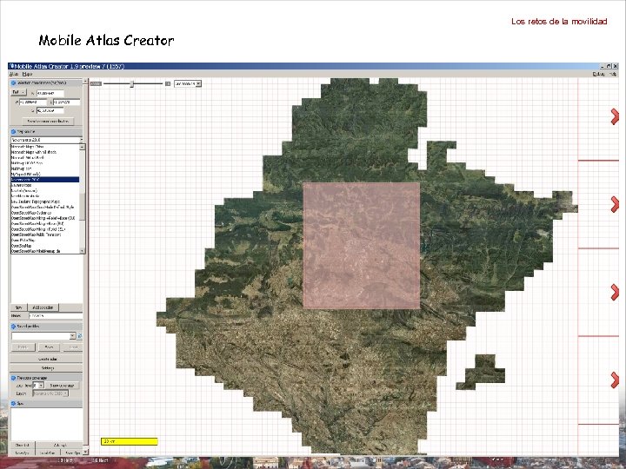626x469 pixels.
Task: Select 'OpenStreetMap Cyclemap' in source list
Action: 44,213
